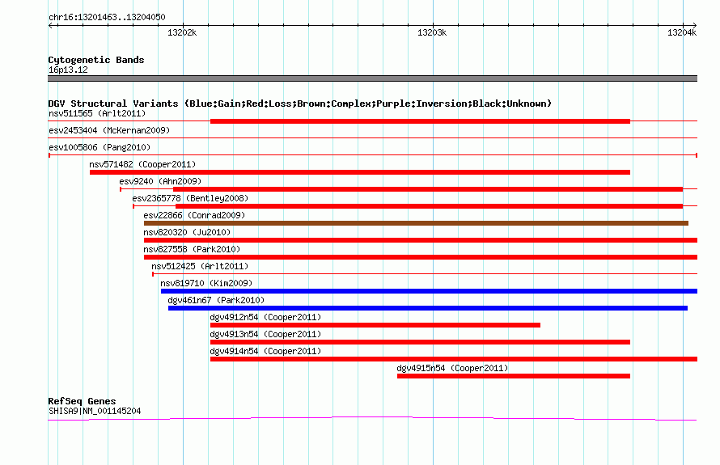Click the nsv511565 (Arlt2011) variant label

click(97, 113)
